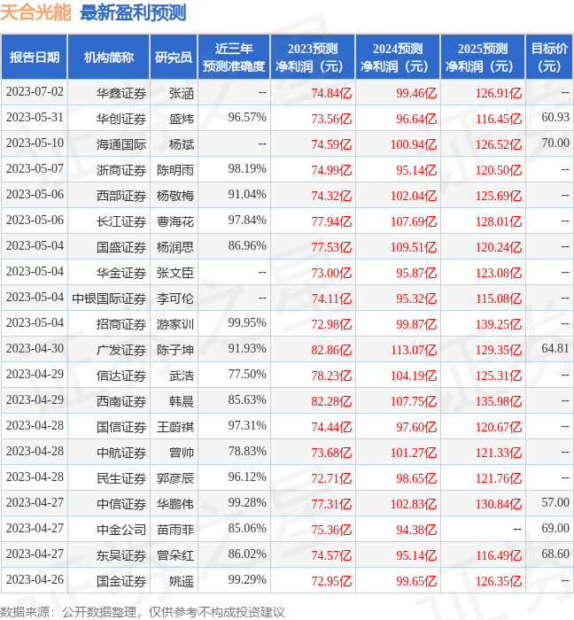Click the 数据来源 disclaimer footer text
Screen dimensions: 574x620
[143, 613]
